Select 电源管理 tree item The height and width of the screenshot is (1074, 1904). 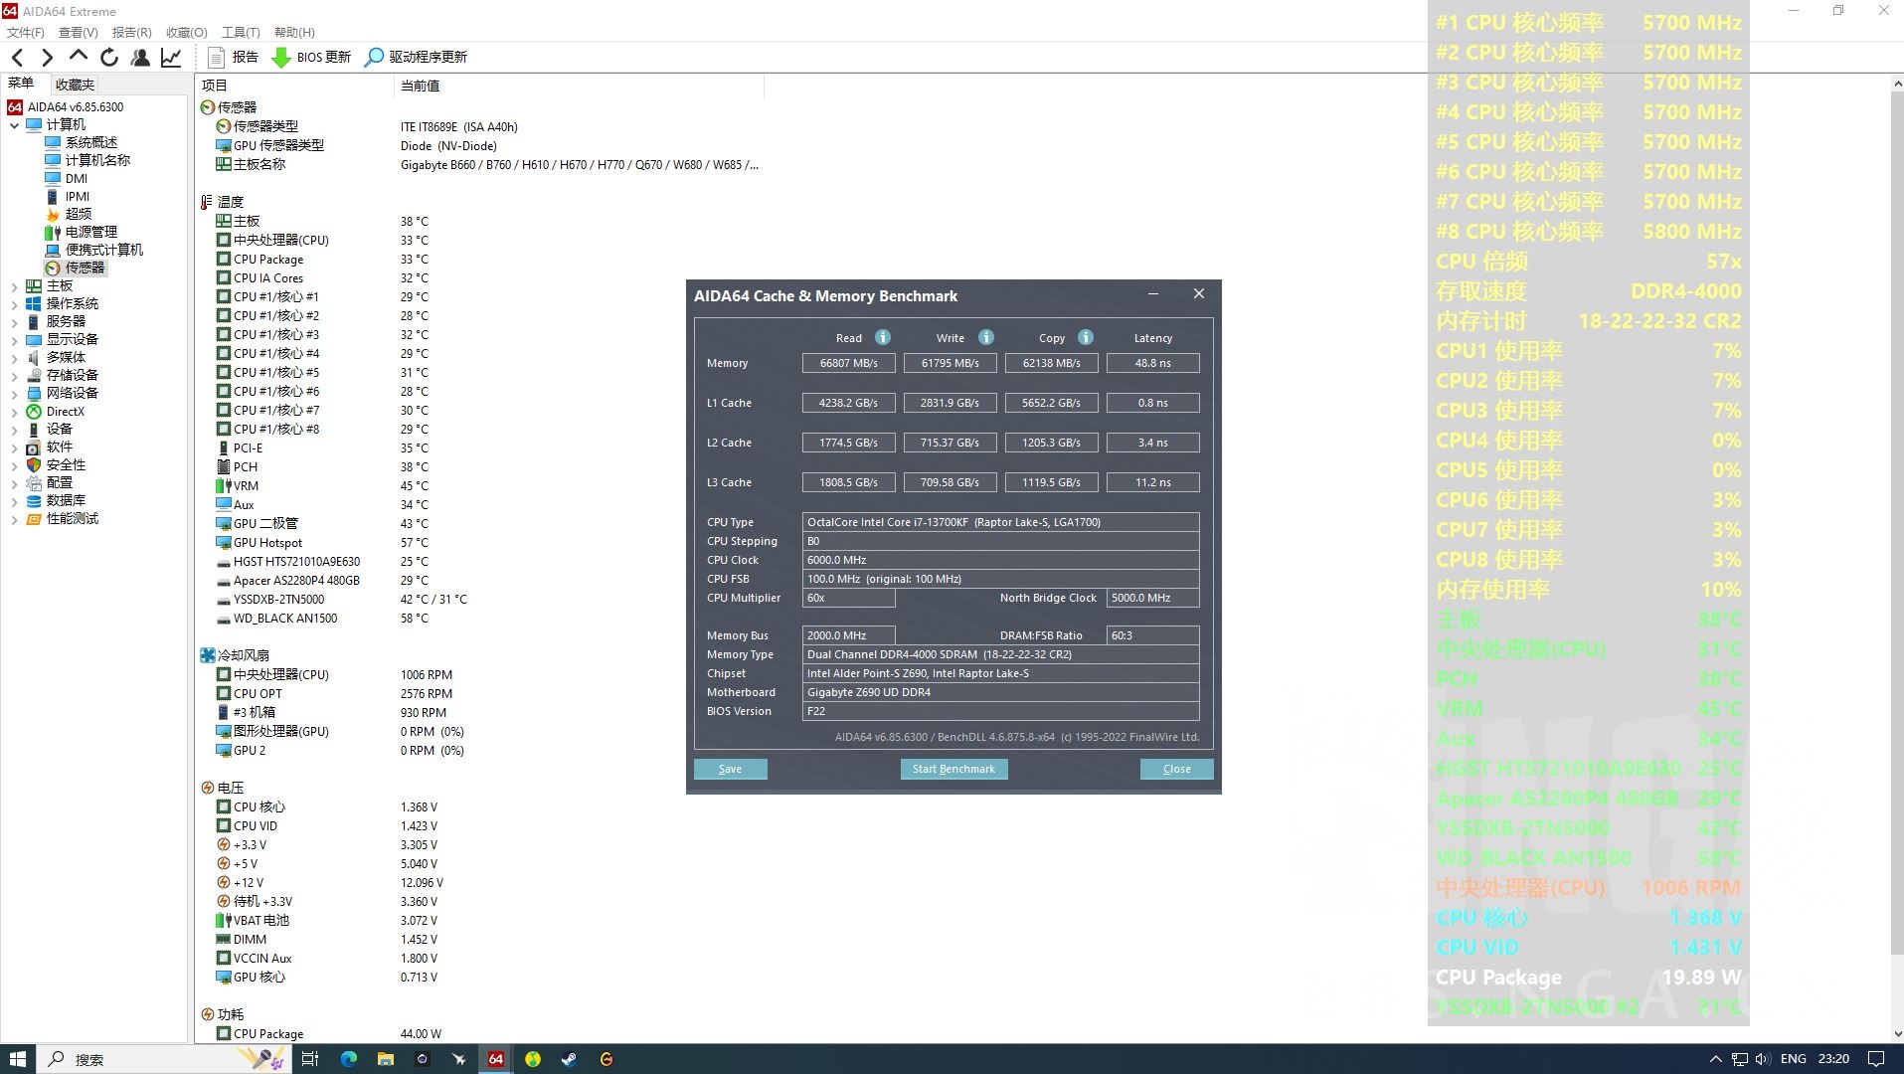click(91, 232)
